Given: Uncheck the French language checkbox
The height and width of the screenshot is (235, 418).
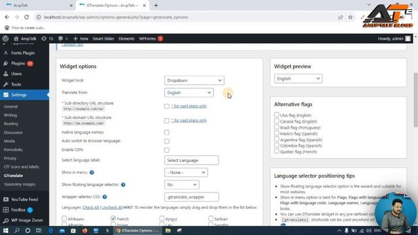Looking at the screenshot, I should tap(113, 219).
